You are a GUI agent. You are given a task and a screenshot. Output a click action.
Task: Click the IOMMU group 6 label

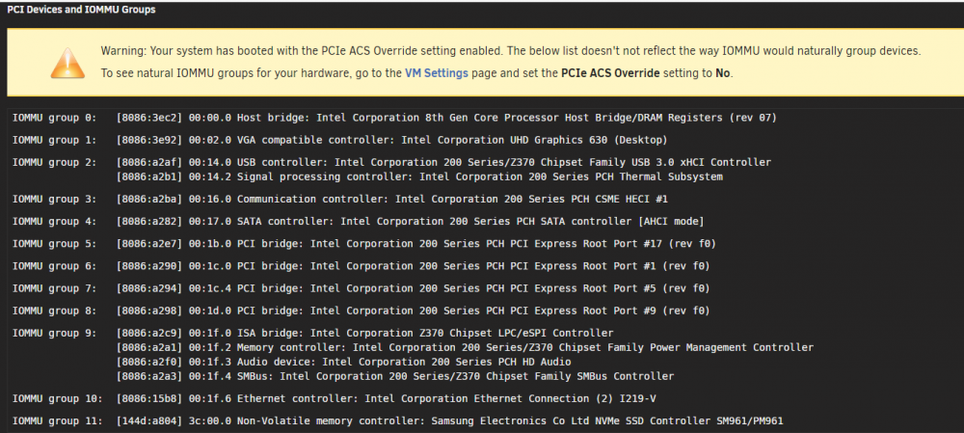tap(55, 266)
